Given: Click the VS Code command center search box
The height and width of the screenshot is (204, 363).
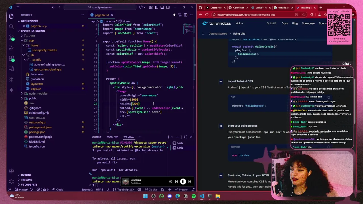Looking at the screenshot, I should (x=100, y=7).
